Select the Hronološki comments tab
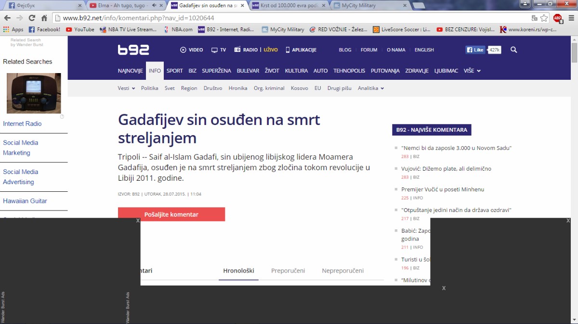The height and width of the screenshot is (324, 578). click(x=238, y=271)
